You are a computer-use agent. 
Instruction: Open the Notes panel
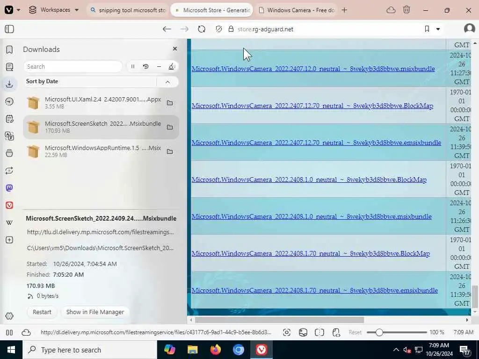(9, 119)
